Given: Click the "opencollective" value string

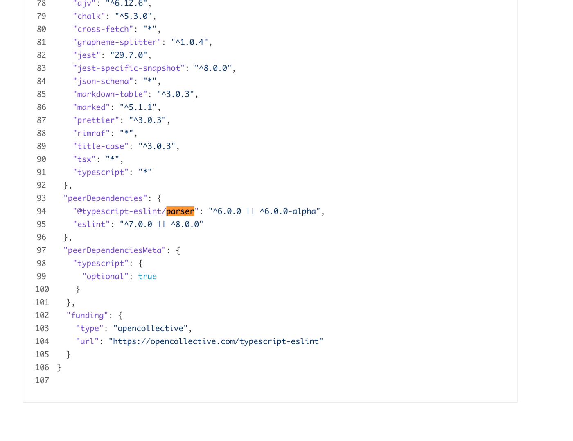Looking at the screenshot, I should pyautogui.click(x=150, y=328).
